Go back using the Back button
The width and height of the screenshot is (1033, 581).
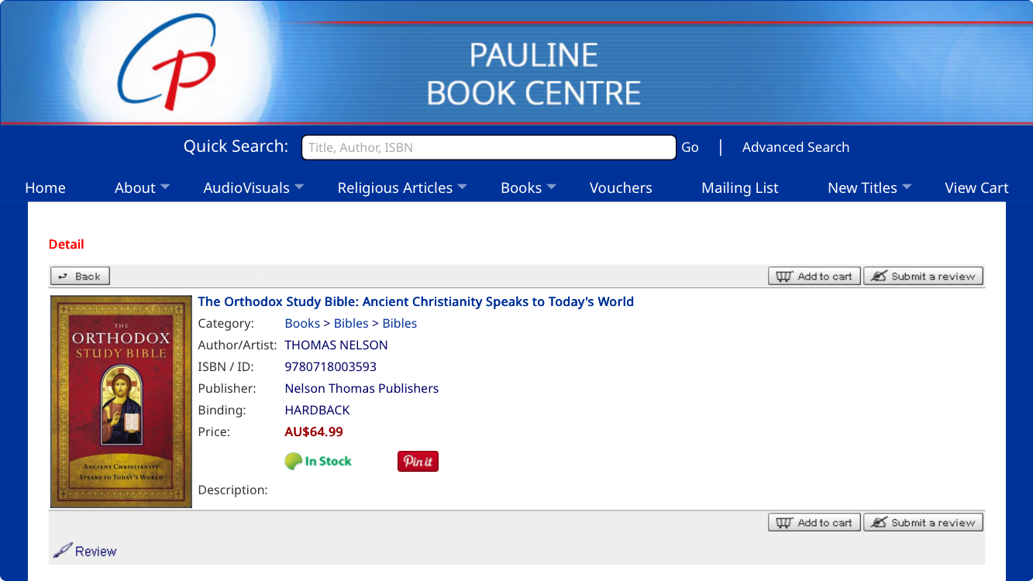pyautogui.click(x=81, y=276)
